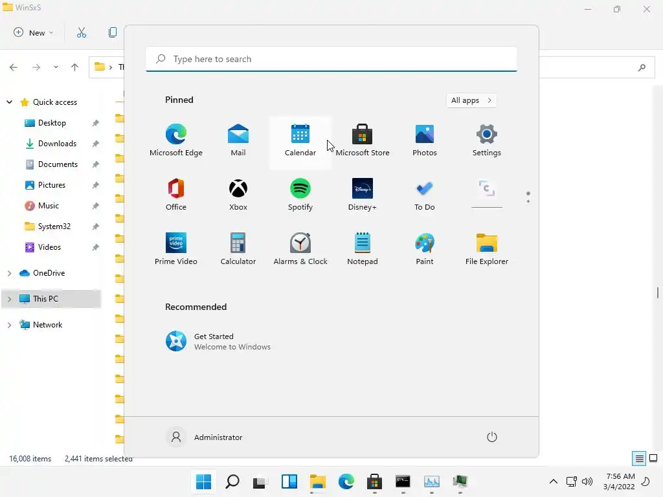Open the To Do app
Screen dimensions: 663x497
point(425,195)
